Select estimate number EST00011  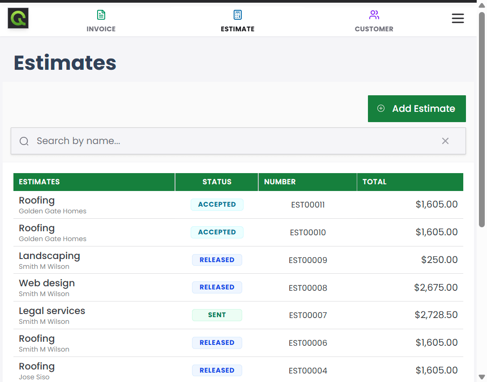(x=308, y=205)
